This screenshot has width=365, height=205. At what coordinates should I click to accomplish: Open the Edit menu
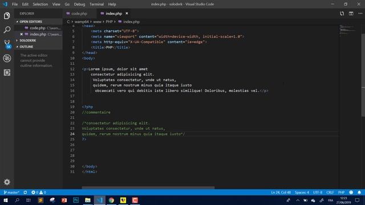point(25,4)
